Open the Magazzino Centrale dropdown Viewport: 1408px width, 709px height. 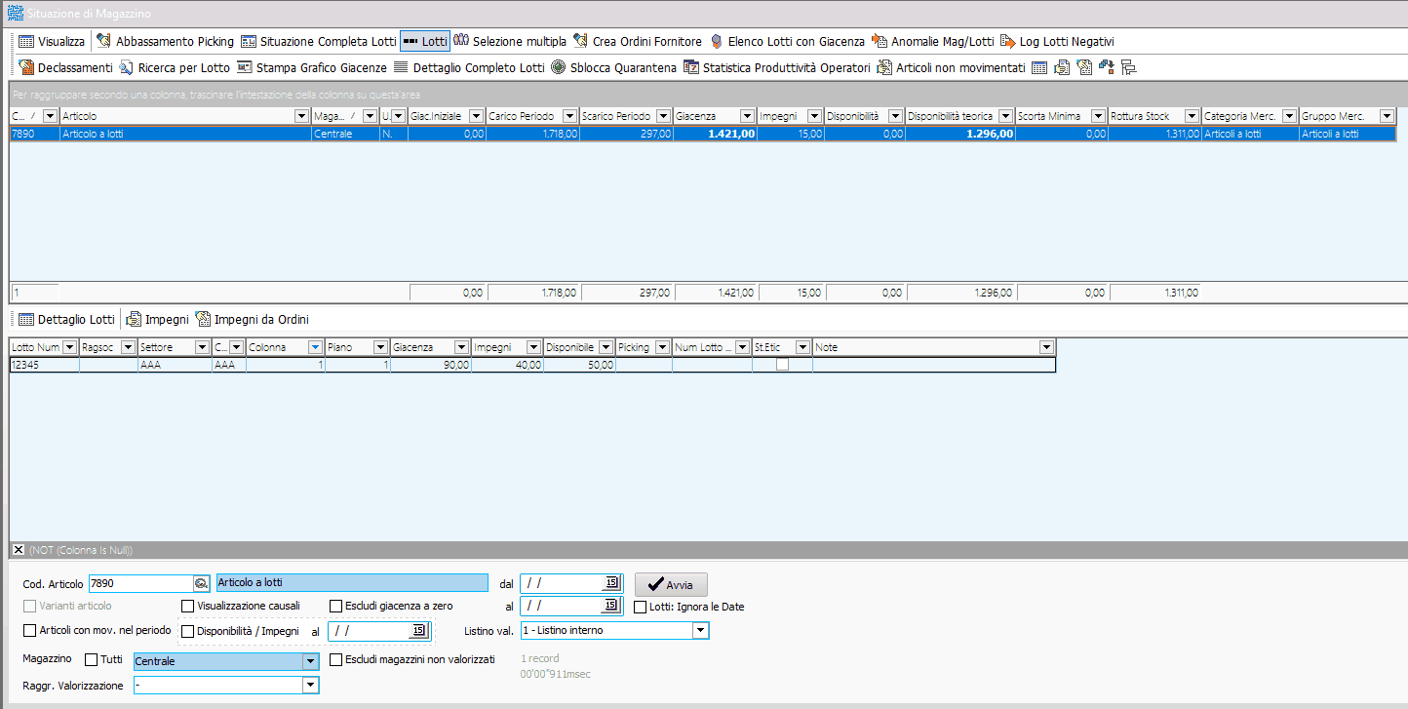point(311,661)
